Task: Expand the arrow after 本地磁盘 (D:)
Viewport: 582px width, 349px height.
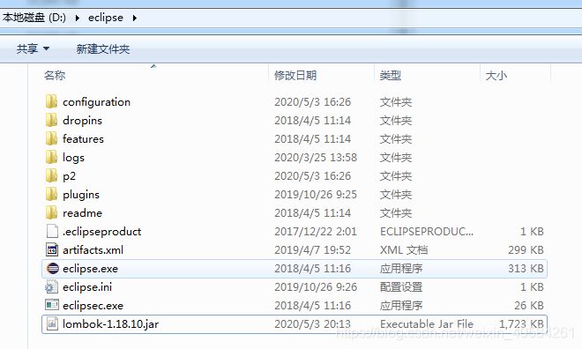Action: pyautogui.click(x=78, y=18)
